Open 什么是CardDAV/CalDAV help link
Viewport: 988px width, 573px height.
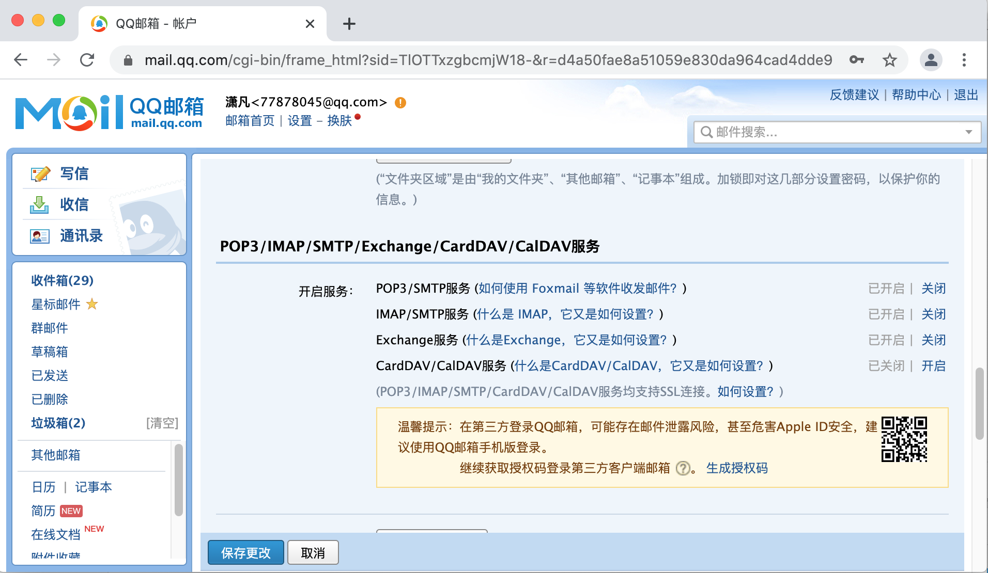639,365
